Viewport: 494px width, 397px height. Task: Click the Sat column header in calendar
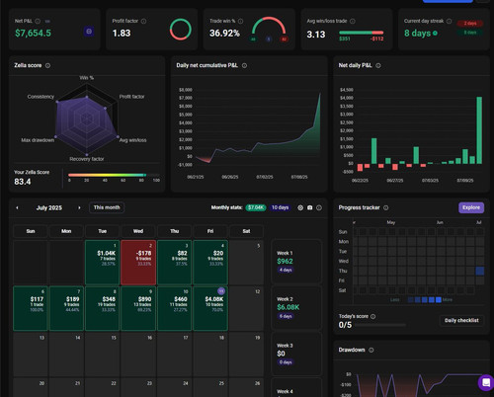coord(246,231)
